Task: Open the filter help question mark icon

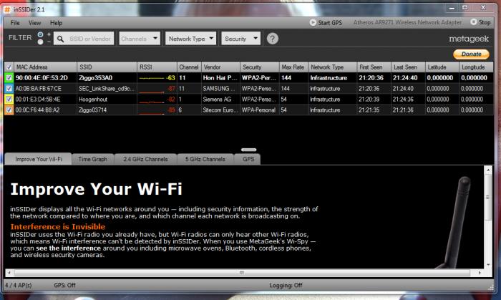Action: [272, 39]
